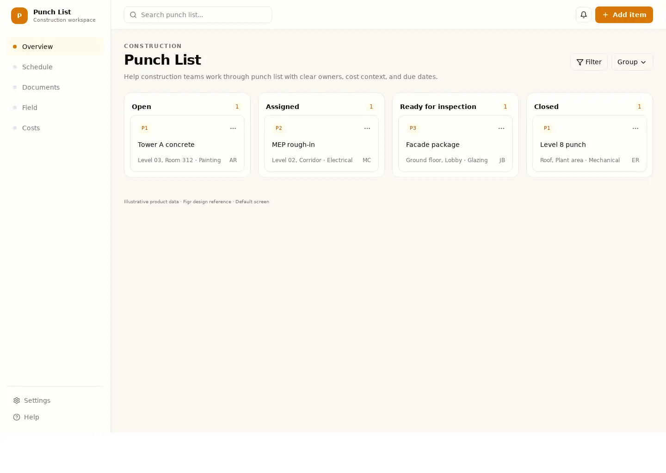Click the Ready for inspection count badge
Image resolution: width=666 pixels, height=473 pixels.
506,107
